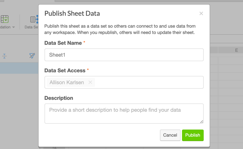Click the clear filter funnel icon
243x149 pixels.
[x=32, y=56]
